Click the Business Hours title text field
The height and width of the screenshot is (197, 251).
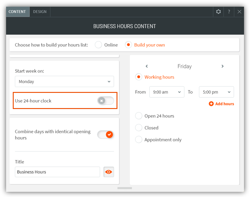point(57,172)
